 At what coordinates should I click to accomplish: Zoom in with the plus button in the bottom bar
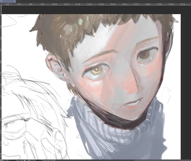pyautogui.click(x=21, y=160)
